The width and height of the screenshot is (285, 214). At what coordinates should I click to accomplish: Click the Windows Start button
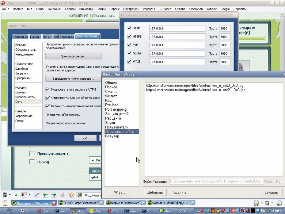(x=9, y=211)
